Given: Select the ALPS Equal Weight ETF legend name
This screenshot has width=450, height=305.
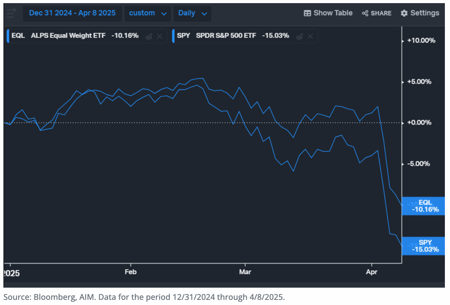Looking at the screenshot, I should click(68, 36).
